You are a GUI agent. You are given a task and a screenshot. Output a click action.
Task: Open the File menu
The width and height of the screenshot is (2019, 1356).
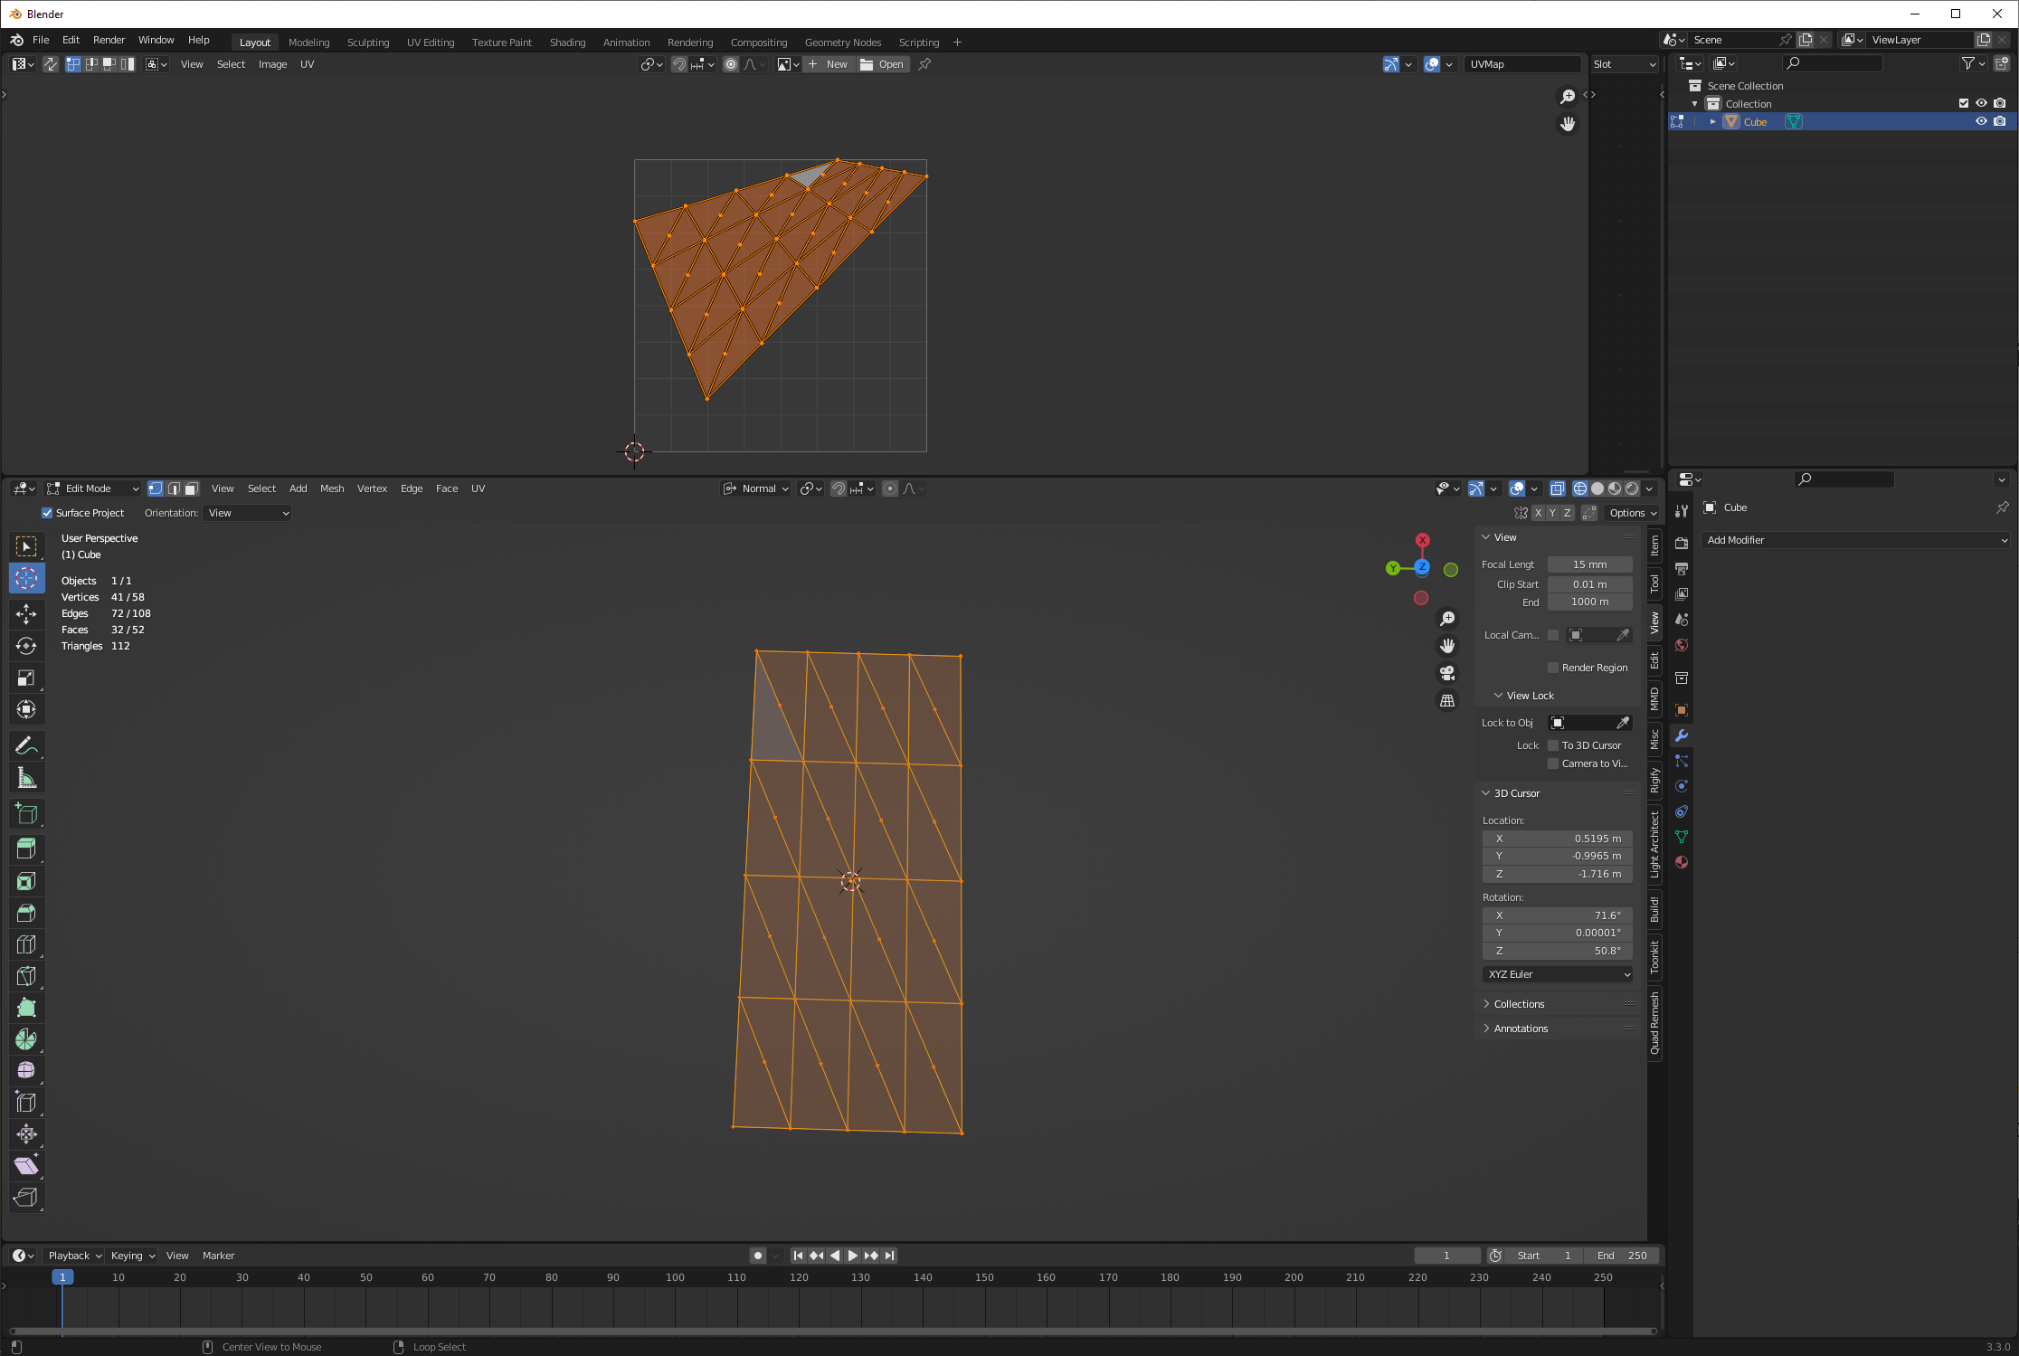click(x=41, y=40)
